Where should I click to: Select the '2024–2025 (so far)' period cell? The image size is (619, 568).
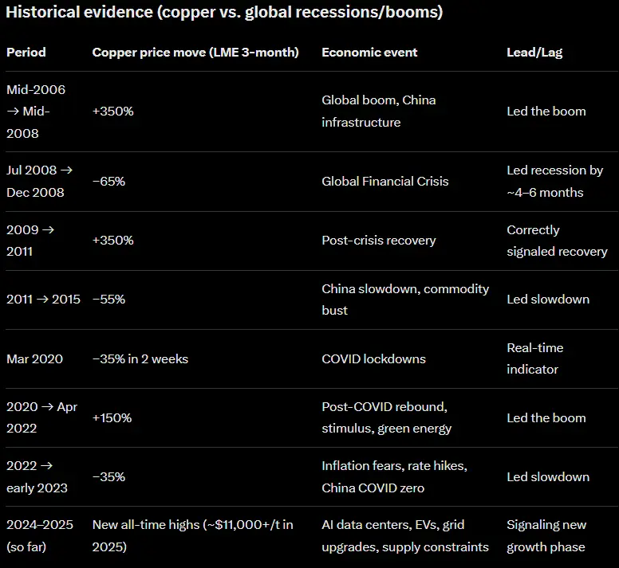pyautogui.click(x=40, y=536)
